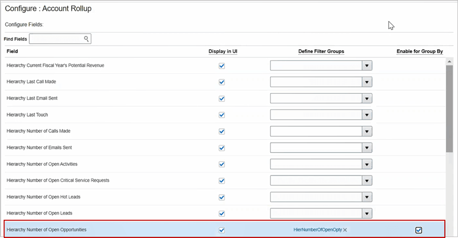
Task: Open filter group dropdown for Hierarchy Last Touch
Action: (367, 115)
